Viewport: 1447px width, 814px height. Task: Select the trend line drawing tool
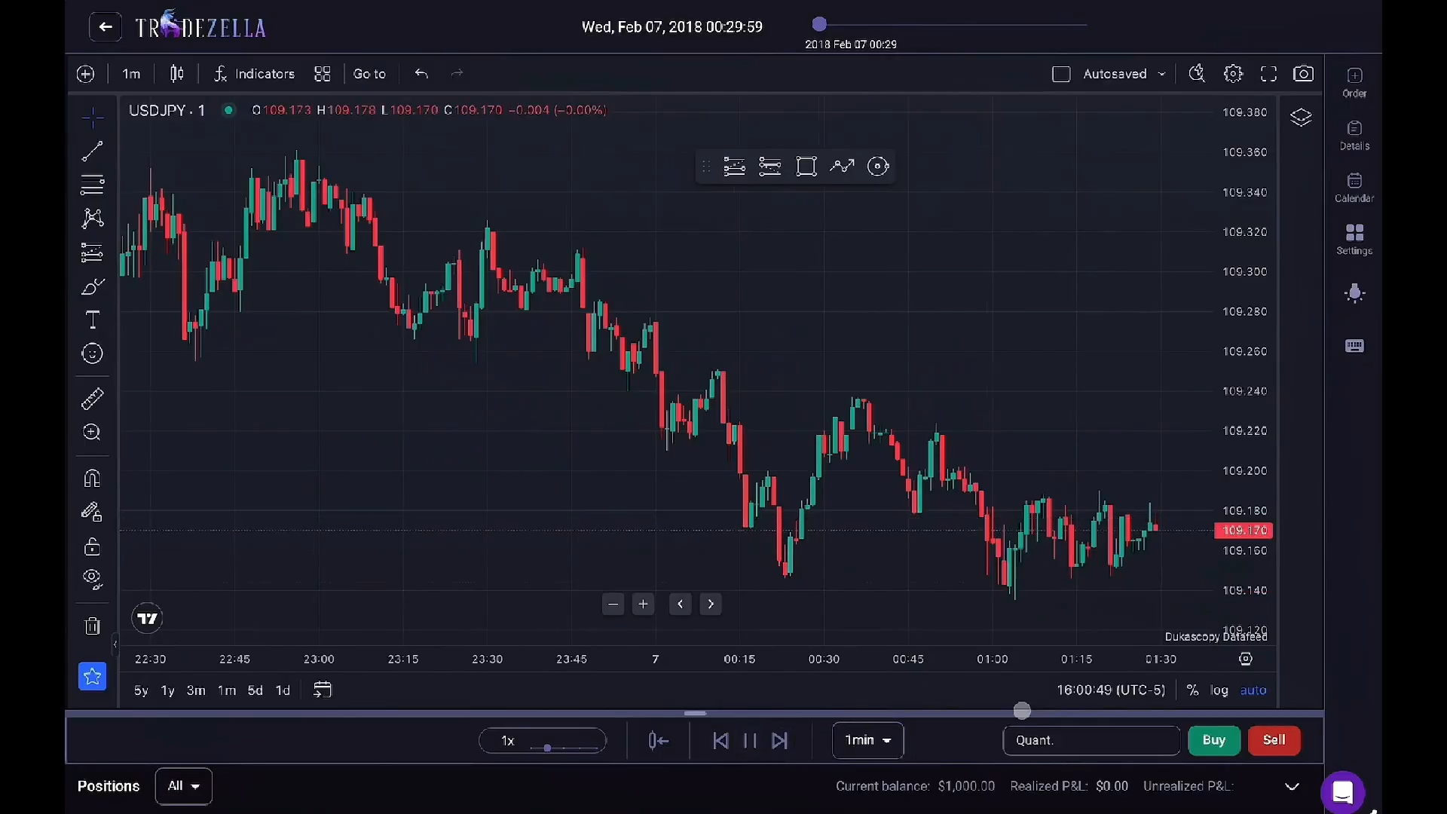pos(92,151)
